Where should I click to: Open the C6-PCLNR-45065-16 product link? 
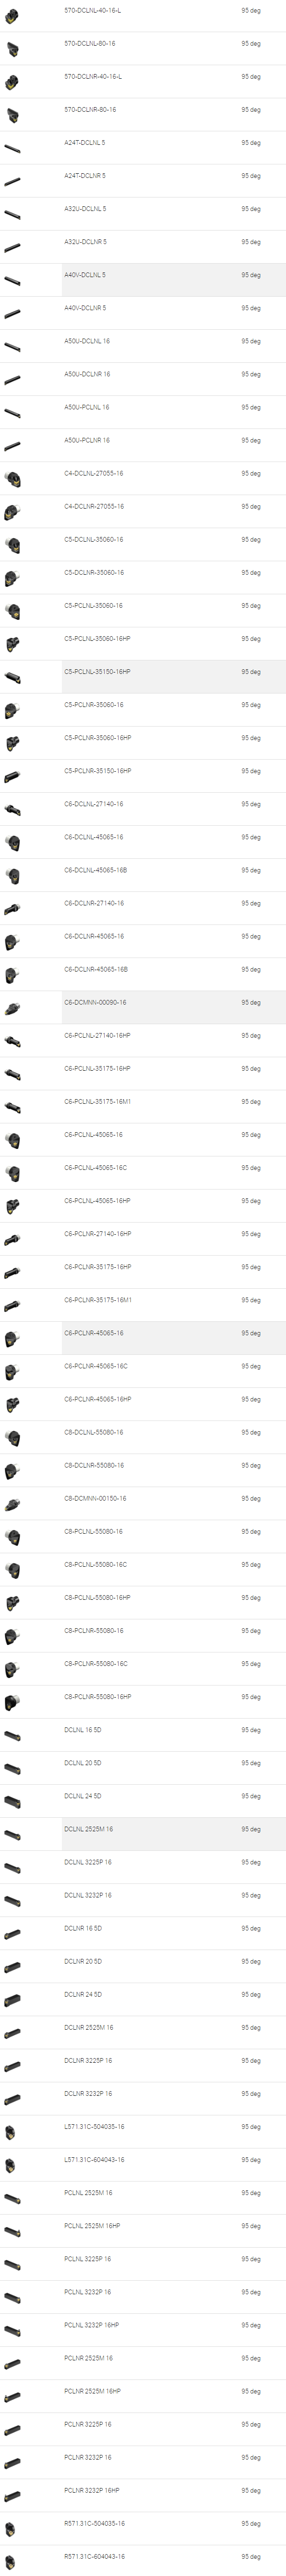tap(94, 1333)
